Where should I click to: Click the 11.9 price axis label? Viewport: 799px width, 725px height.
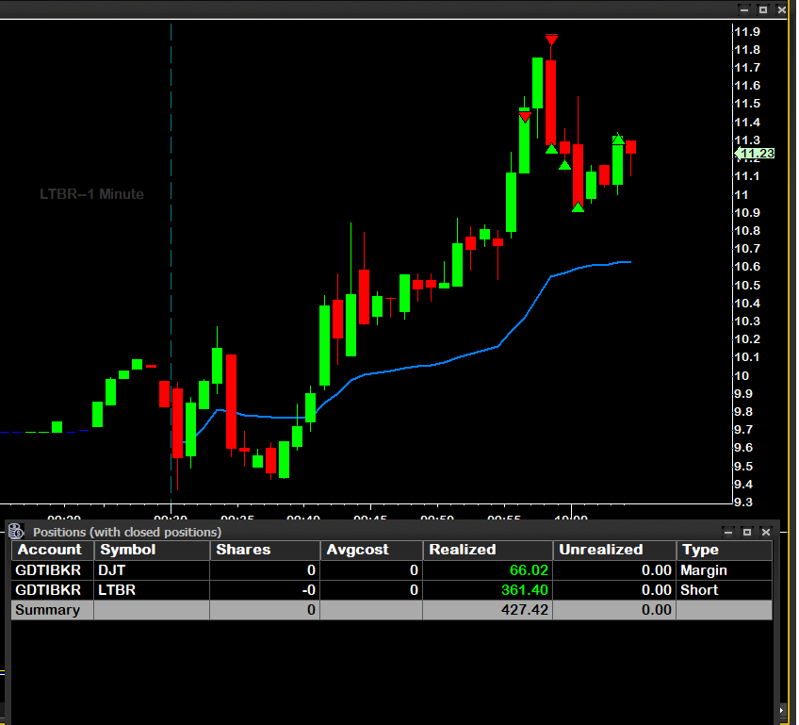[747, 32]
